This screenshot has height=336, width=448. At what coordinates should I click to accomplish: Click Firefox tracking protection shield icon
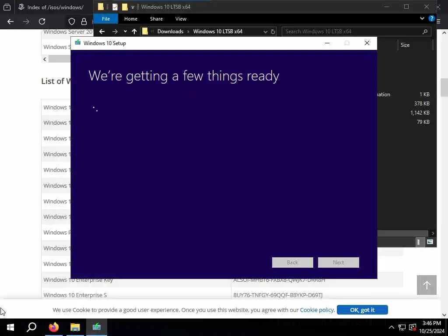[71, 21]
